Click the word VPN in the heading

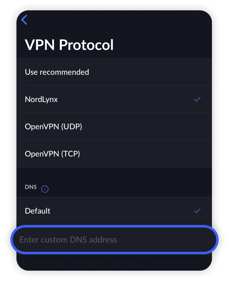(x=40, y=45)
